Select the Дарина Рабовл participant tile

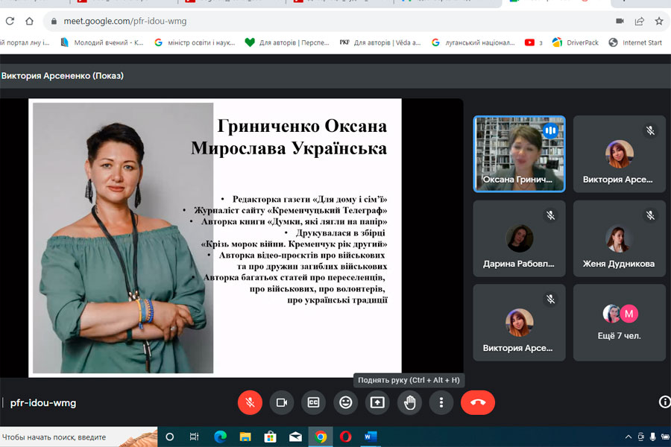[x=519, y=238]
